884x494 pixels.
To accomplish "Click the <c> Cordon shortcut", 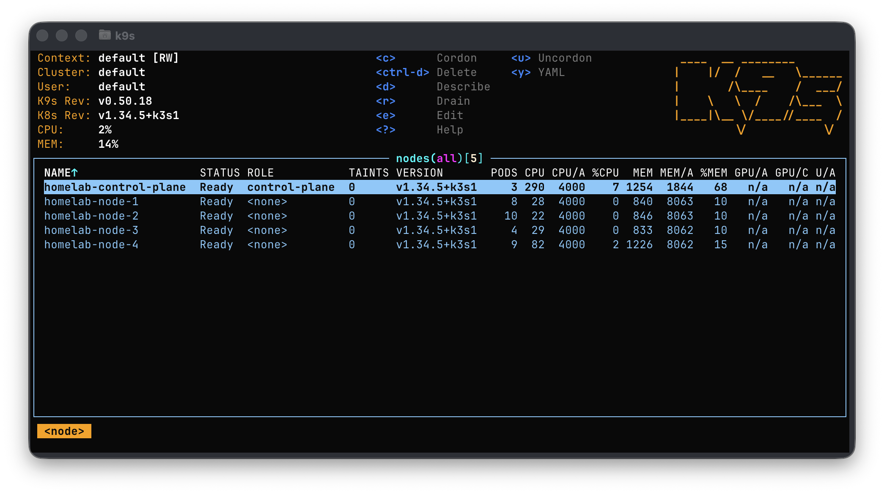I will [x=426, y=58].
